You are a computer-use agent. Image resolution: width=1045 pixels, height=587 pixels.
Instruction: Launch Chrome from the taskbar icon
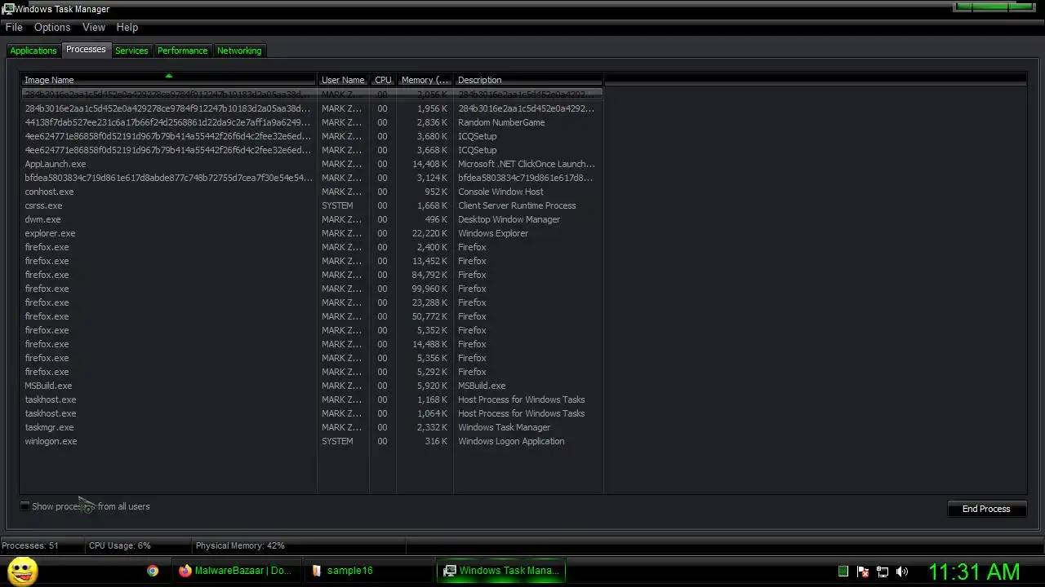click(153, 571)
